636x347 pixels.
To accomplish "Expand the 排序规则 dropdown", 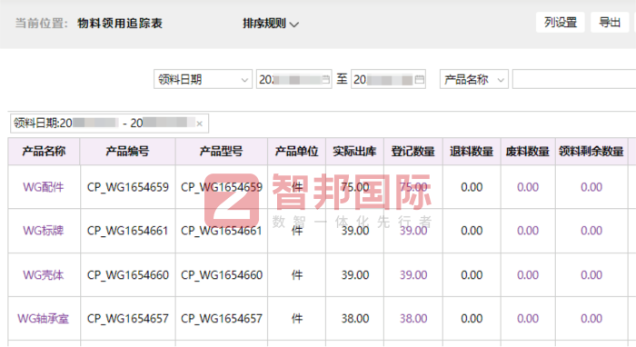I will pyautogui.click(x=271, y=24).
